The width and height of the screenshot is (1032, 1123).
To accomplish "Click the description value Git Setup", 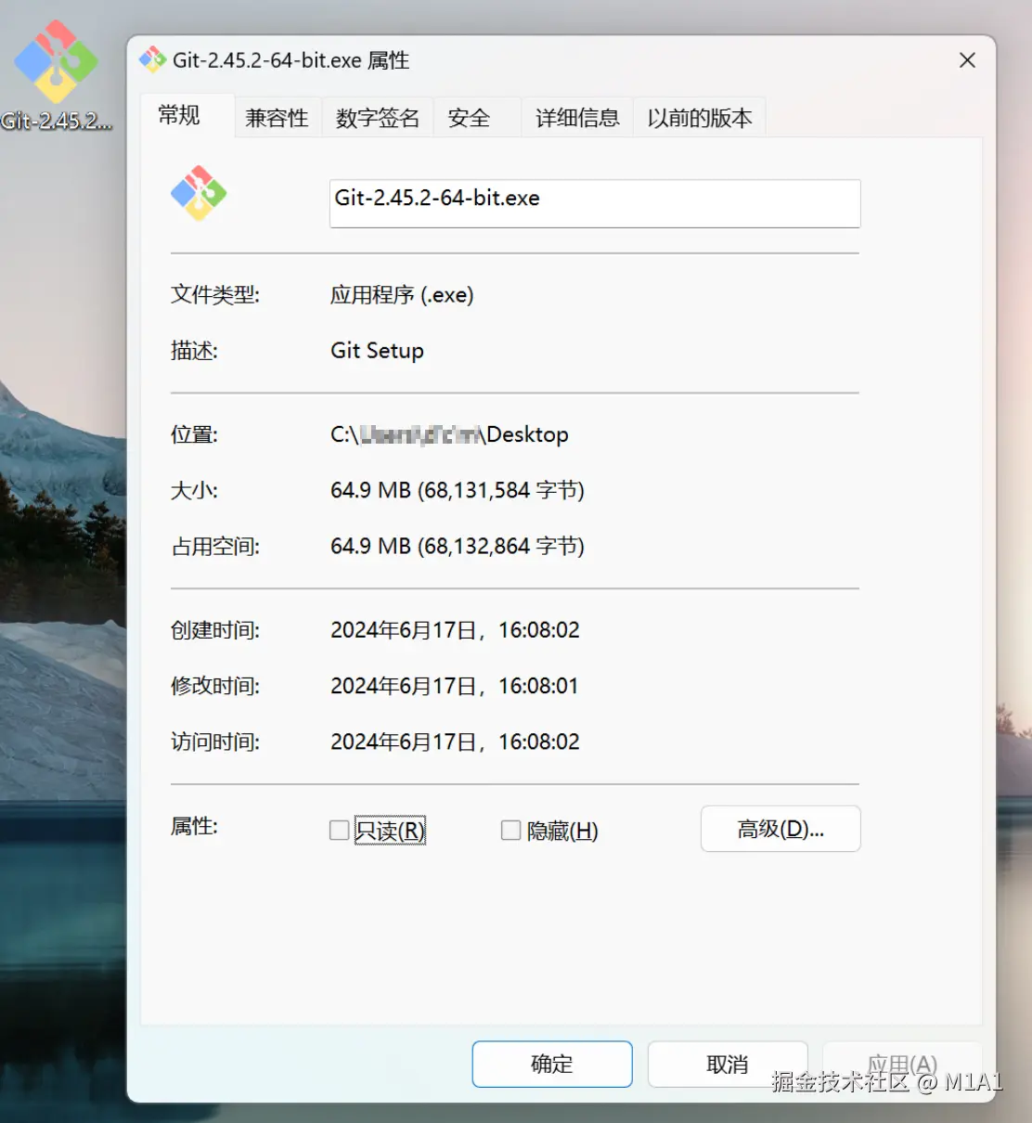I will point(377,351).
